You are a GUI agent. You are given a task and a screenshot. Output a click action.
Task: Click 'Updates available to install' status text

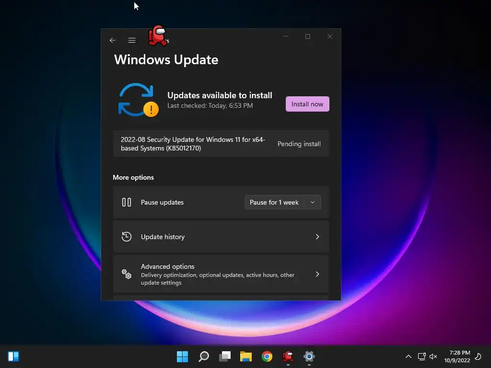click(x=220, y=95)
